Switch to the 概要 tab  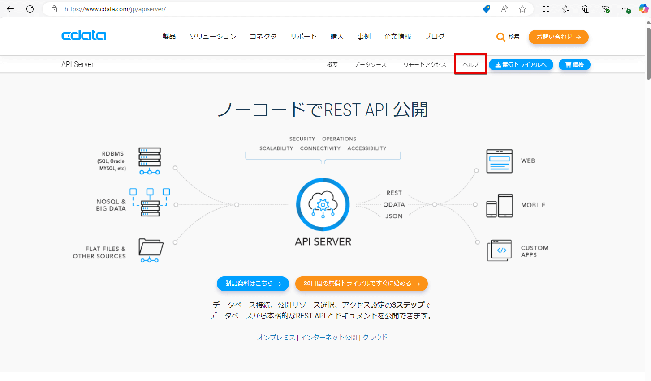[332, 65]
